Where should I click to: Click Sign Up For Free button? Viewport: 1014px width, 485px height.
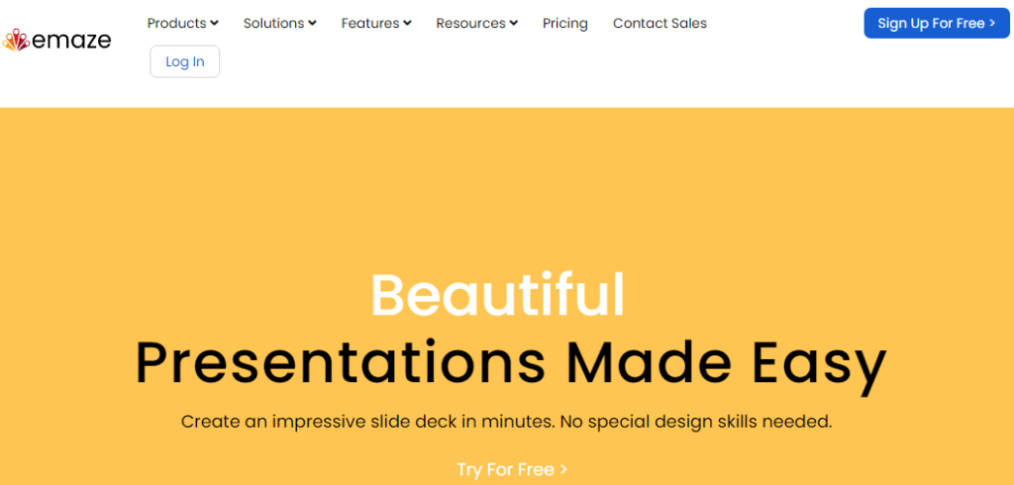[937, 24]
